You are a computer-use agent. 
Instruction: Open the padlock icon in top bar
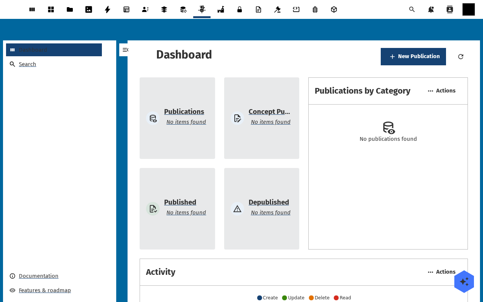pos(240,9)
